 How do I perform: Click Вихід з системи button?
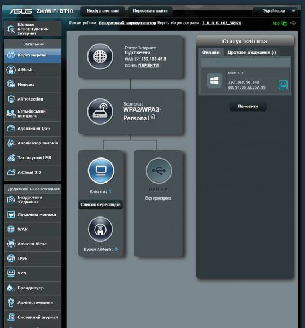click(103, 11)
